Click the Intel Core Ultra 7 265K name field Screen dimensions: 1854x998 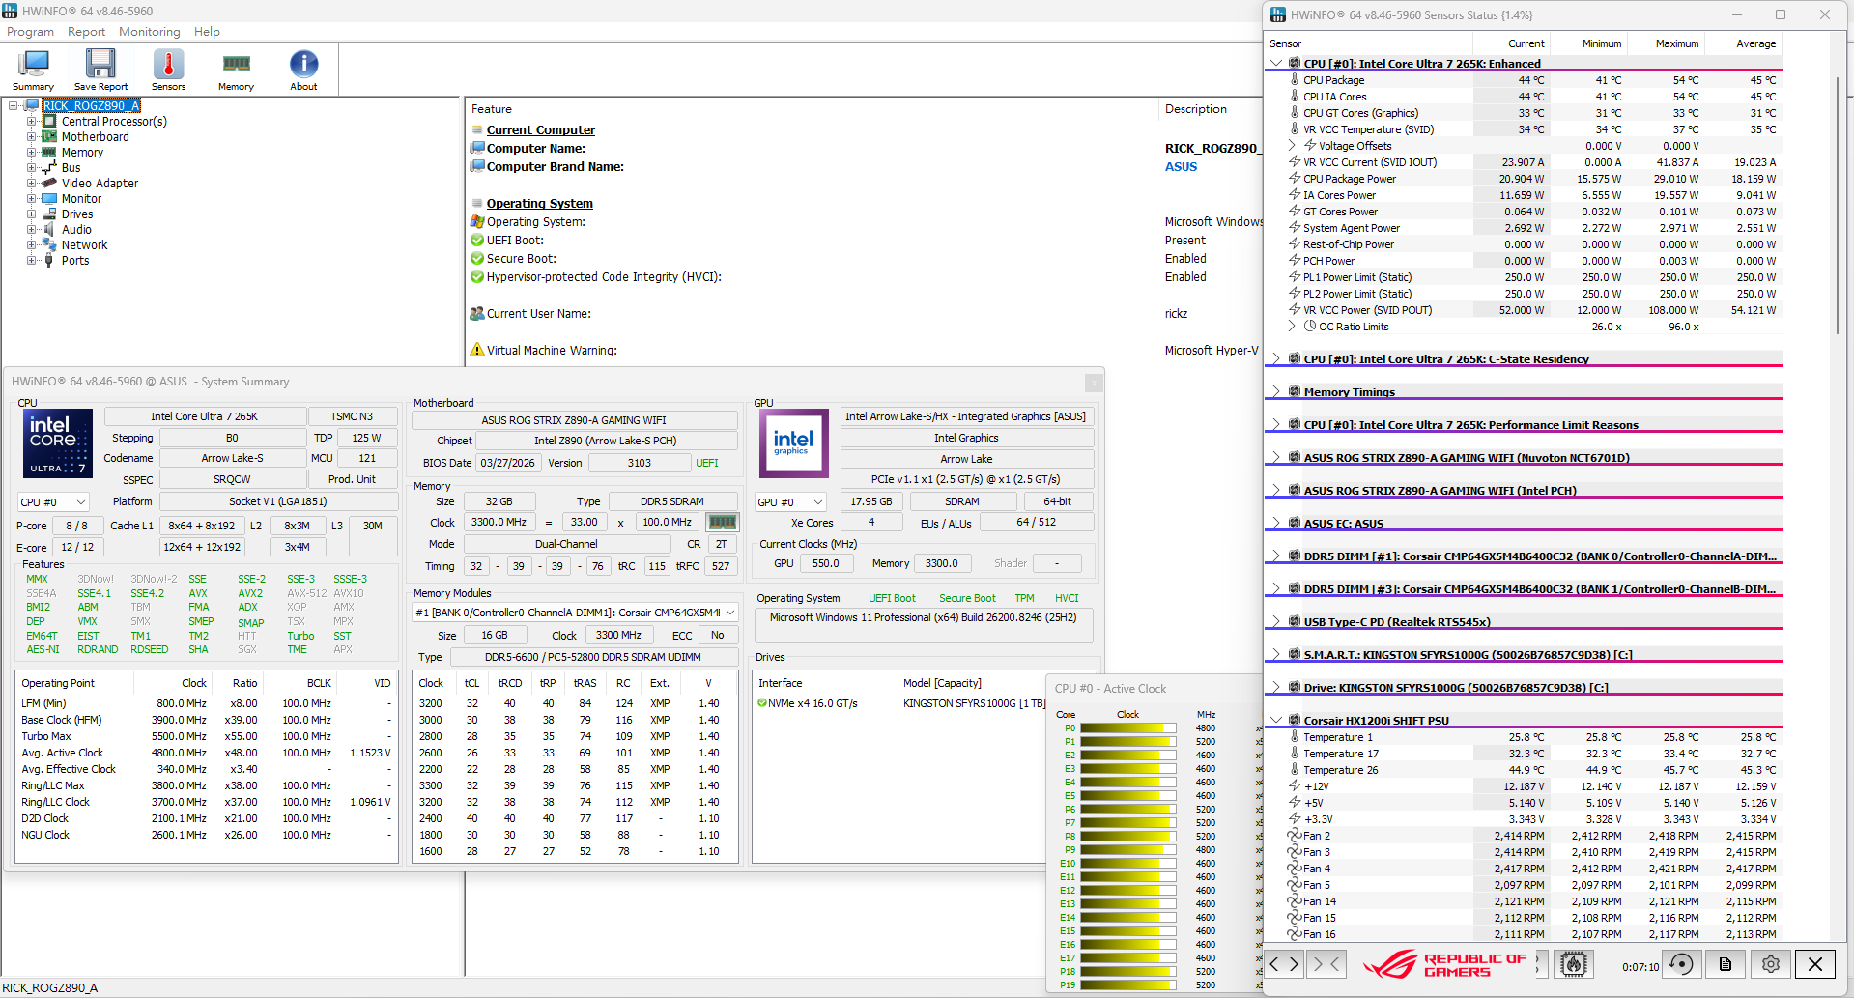[205, 416]
